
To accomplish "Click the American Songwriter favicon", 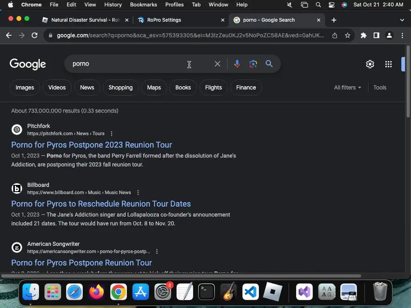I will (x=17, y=247).
